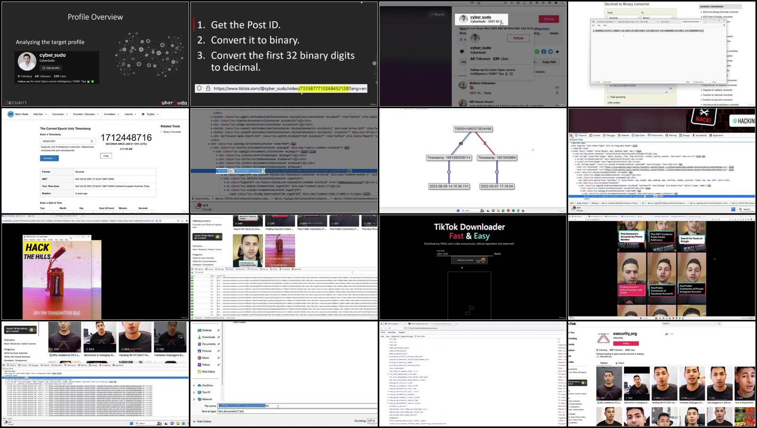Like Mulham Kahraman's comment with the heart icon

point(557,88)
